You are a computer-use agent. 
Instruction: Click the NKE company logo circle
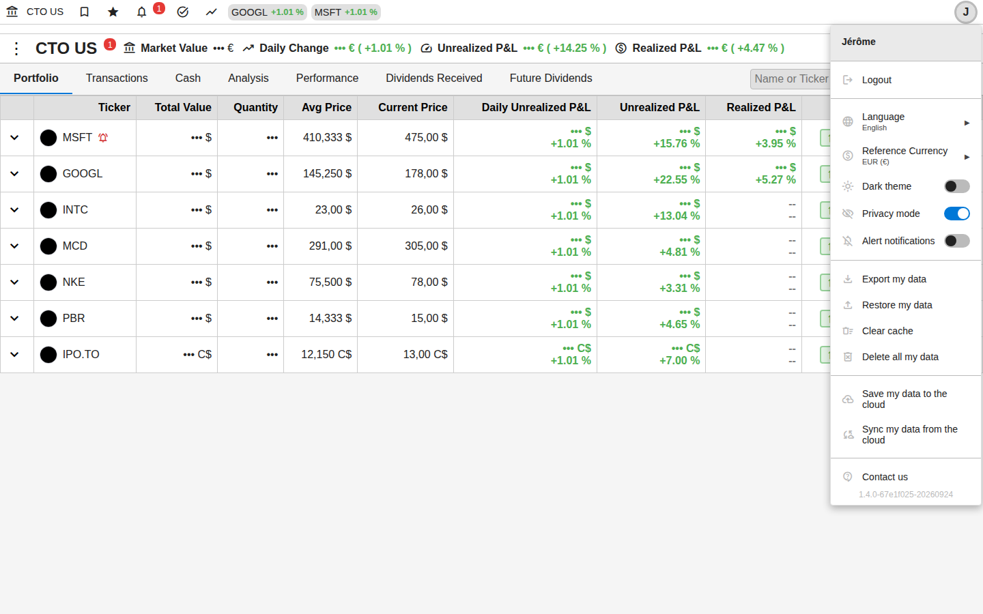pyautogui.click(x=48, y=282)
